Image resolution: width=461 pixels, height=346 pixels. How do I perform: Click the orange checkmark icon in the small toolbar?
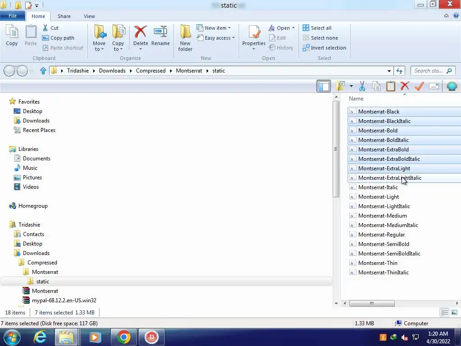(x=419, y=86)
